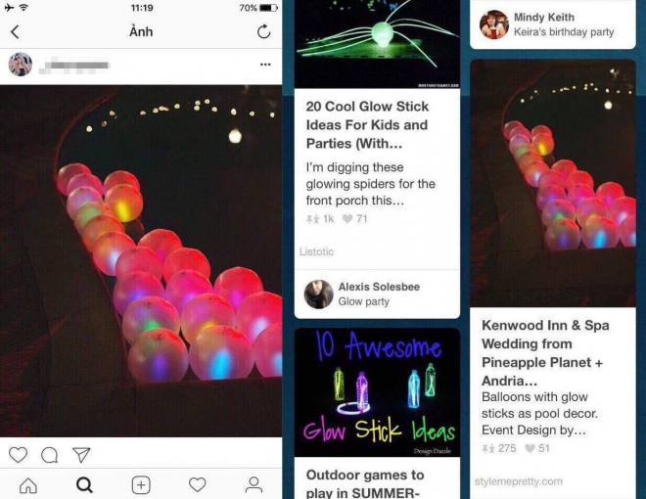The image size is (646, 499).
Task: Open the Listotic source link
Action: [316, 251]
